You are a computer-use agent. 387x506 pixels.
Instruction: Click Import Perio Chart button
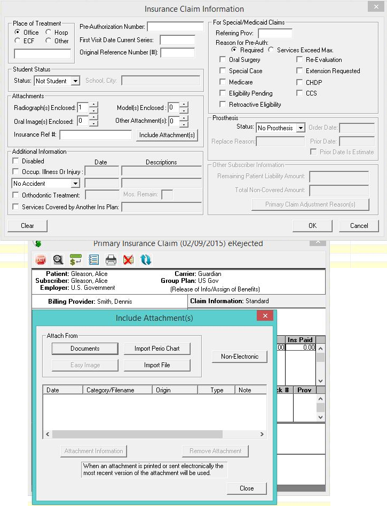click(x=157, y=349)
